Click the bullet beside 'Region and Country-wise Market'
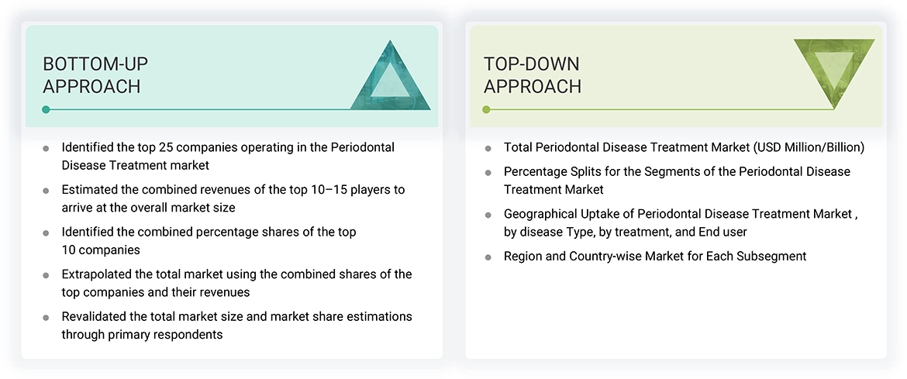Screen dimensions: 907x379 tap(488, 257)
